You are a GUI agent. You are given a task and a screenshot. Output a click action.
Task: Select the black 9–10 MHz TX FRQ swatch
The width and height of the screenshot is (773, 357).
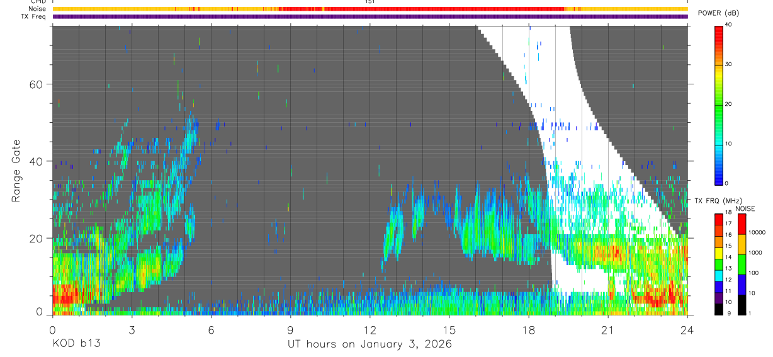point(719,308)
